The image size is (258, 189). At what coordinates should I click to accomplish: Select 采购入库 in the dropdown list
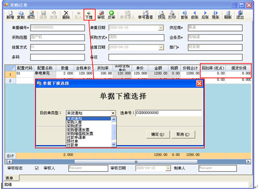[x=74, y=122]
